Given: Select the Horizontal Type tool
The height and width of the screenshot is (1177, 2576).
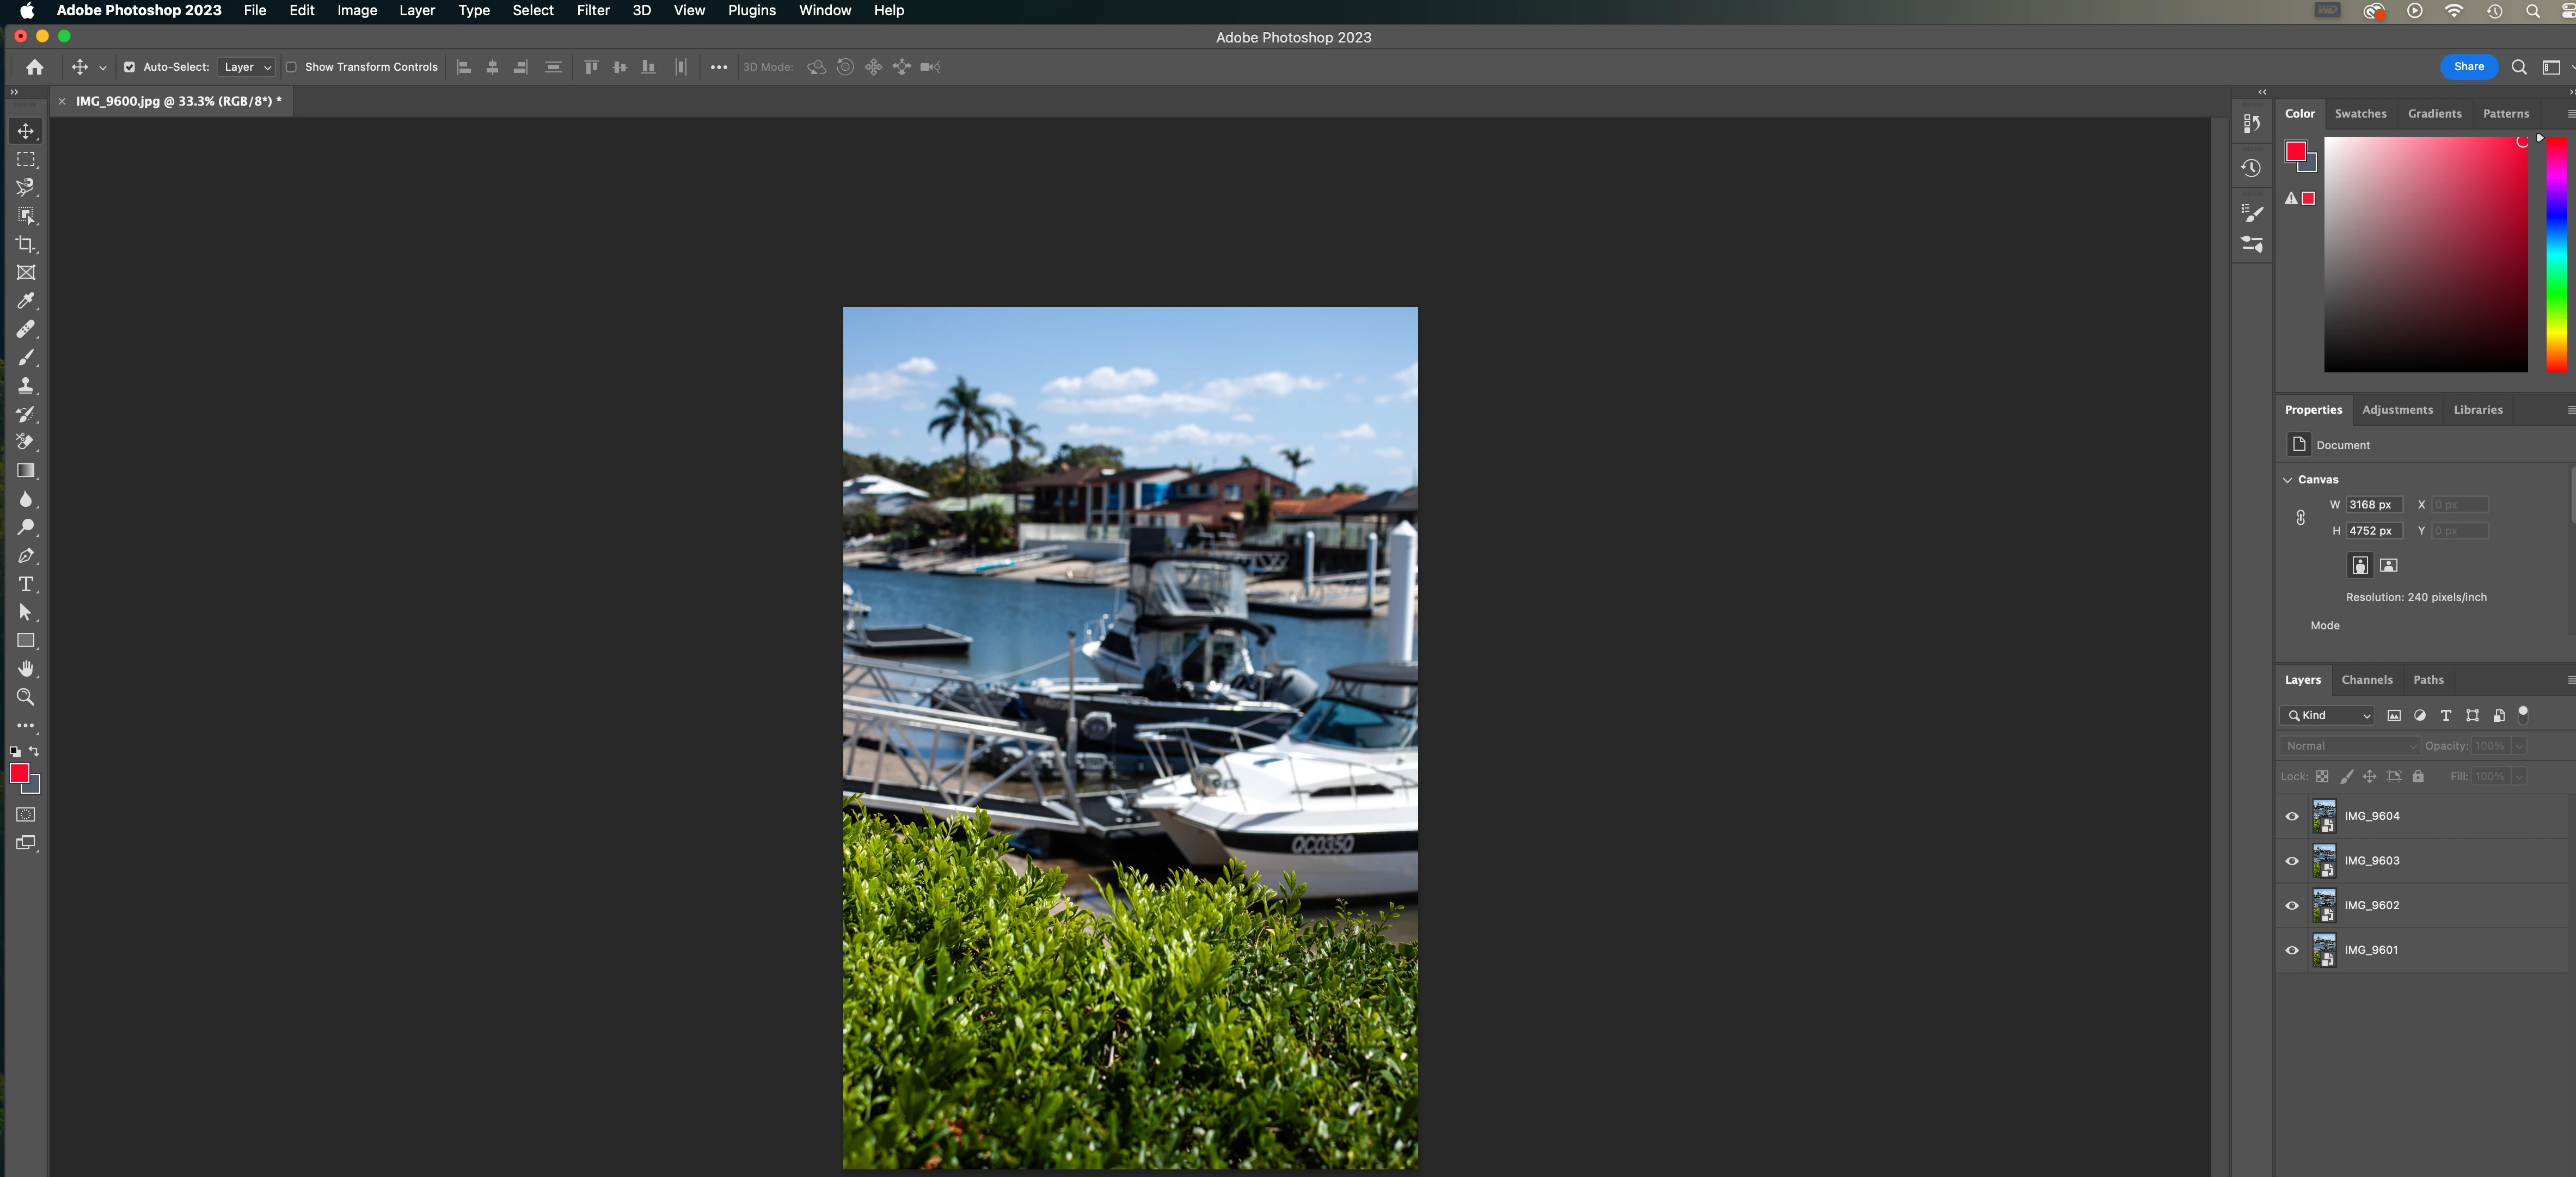Looking at the screenshot, I should click(x=26, y=584).
